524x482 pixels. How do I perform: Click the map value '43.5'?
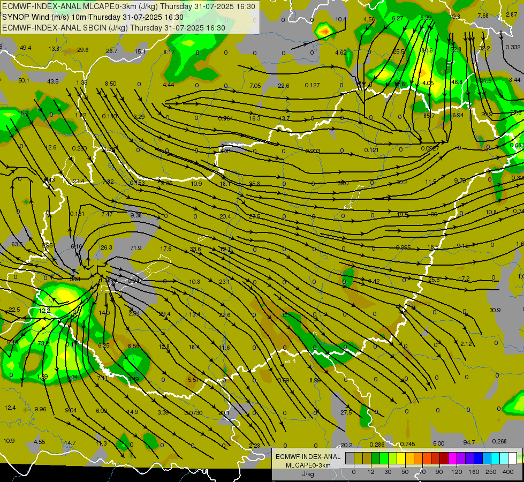click(x=53, y=81)
